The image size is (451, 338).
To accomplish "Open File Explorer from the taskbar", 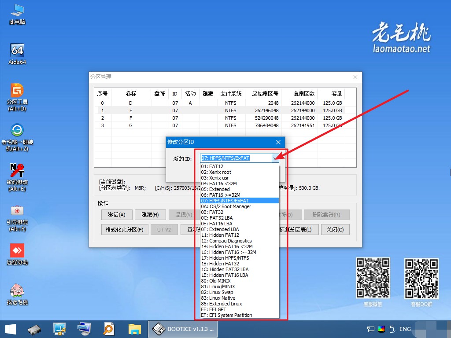I will (135, 329).
